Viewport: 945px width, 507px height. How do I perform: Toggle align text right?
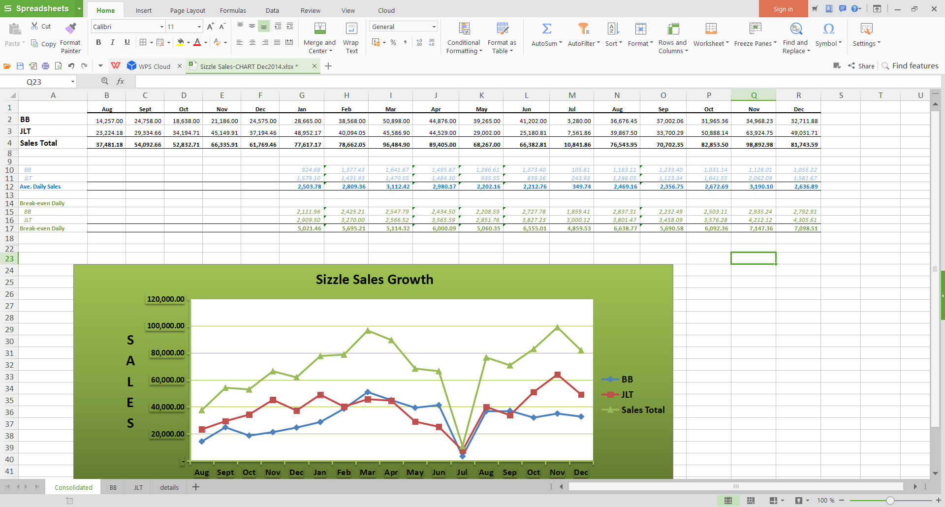click(265, 43)
